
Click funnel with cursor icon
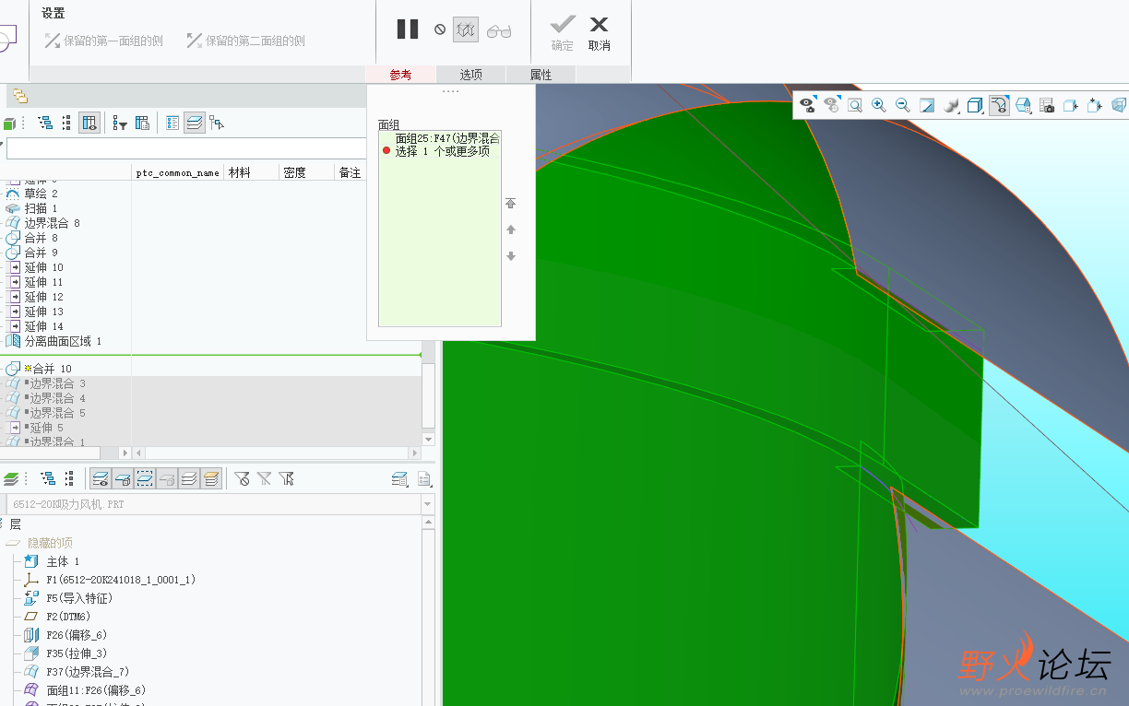pyautogui.click(x=286, y=478)
